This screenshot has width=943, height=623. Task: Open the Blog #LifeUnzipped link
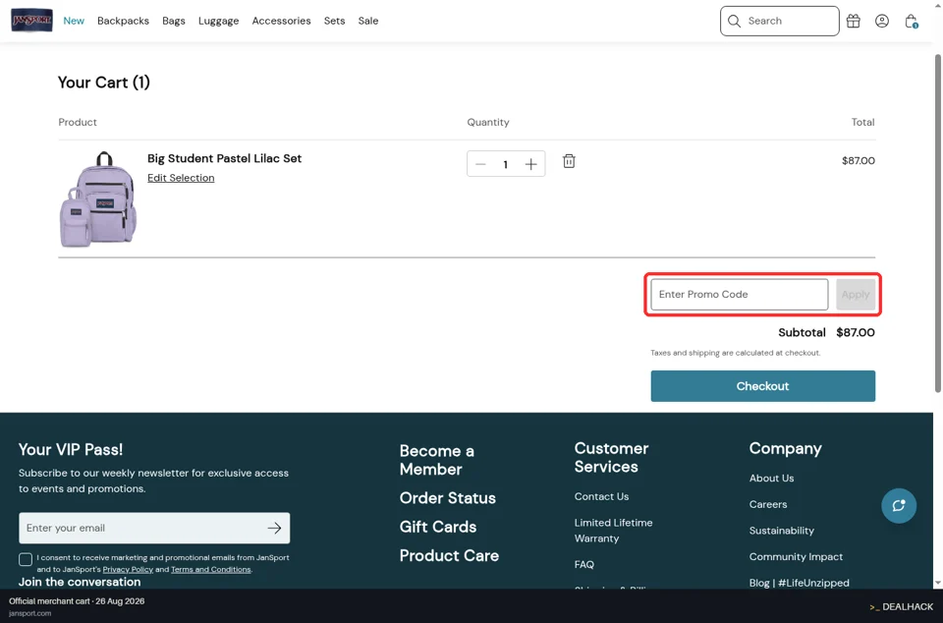pyautogui.click(x=800, y=583)
